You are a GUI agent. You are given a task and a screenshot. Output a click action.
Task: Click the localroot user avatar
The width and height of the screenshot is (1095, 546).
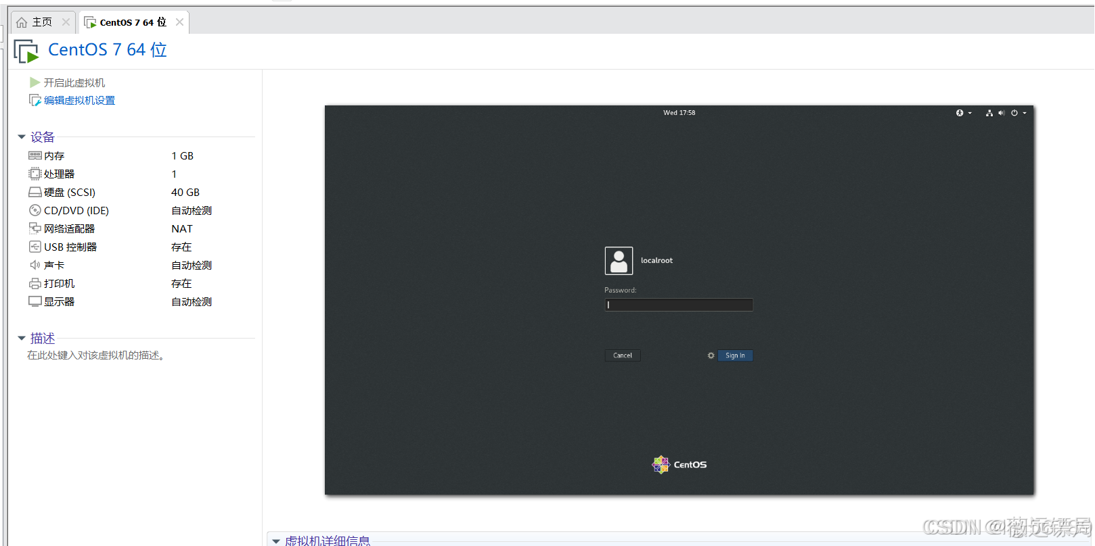(619, 261)
